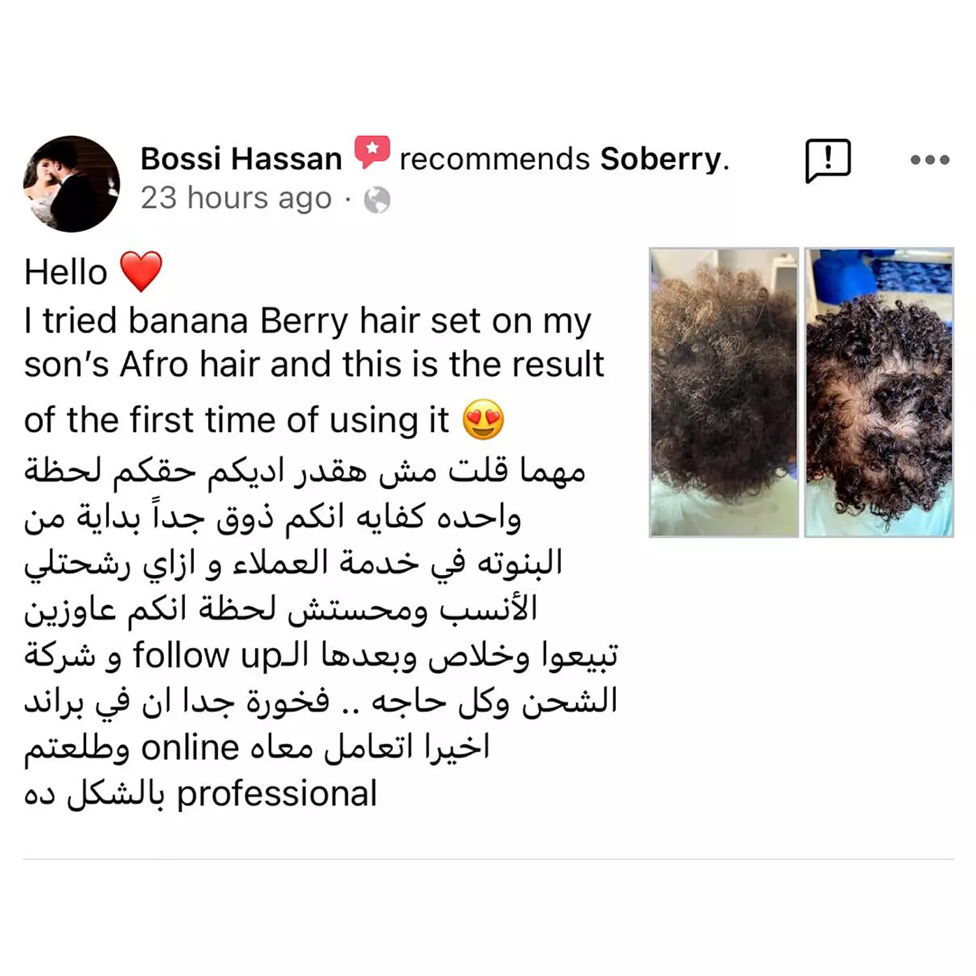Open the three-dots more options menu
The width and height of the screenshot is (976, 976).
[930, 159]
